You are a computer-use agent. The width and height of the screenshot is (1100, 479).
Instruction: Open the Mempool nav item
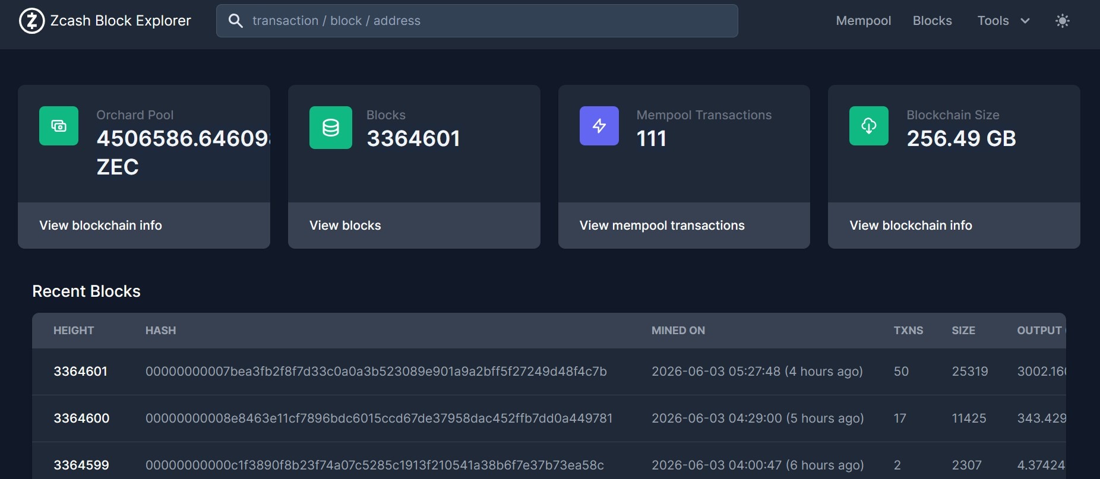[863, 21]
